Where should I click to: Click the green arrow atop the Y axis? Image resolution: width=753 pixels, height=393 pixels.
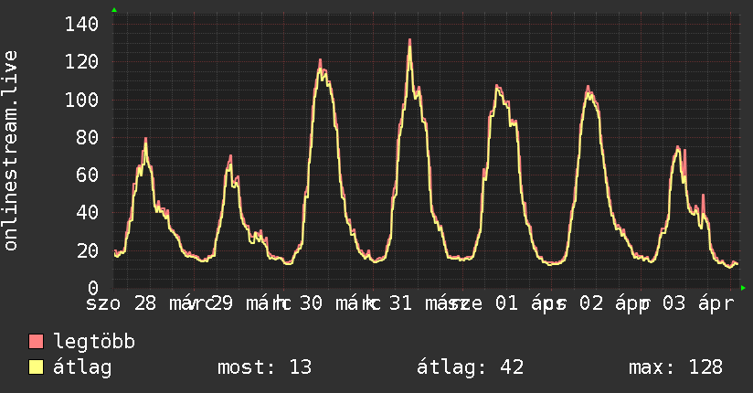click(x=114, y=10)
